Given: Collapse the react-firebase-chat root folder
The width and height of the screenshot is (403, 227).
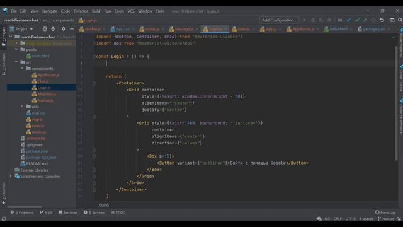Looking at the screenshot, I should pos(11,37).
